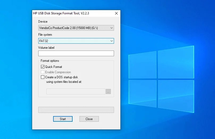Click the formatting progress bar
The height and width of the screenshot is (139, 215).
tap(76, 110)
